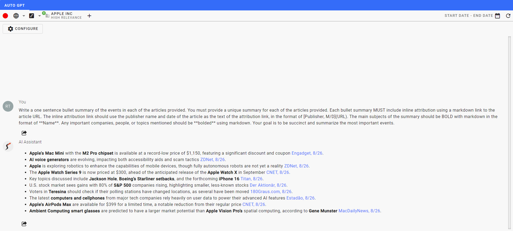Click bold text 'Ambient Computing smart glasses'

pos(64,211)
